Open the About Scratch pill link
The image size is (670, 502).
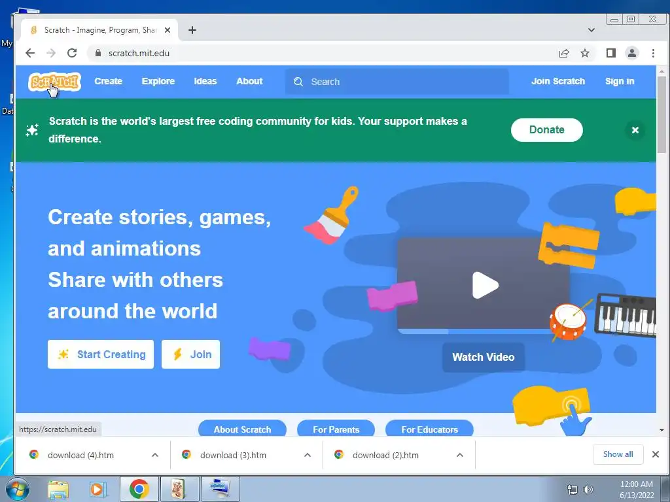pyautogui.click(x=242, y=429)
